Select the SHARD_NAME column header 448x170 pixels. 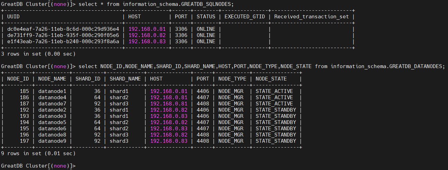[x=125, y=79]
